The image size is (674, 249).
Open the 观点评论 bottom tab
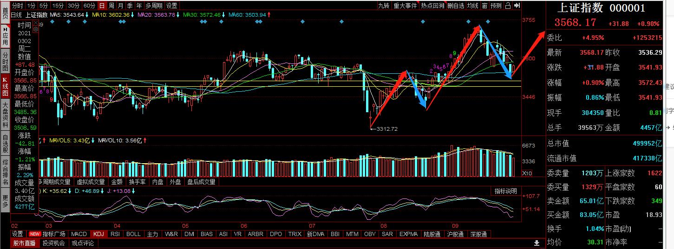tap(83, 243)
